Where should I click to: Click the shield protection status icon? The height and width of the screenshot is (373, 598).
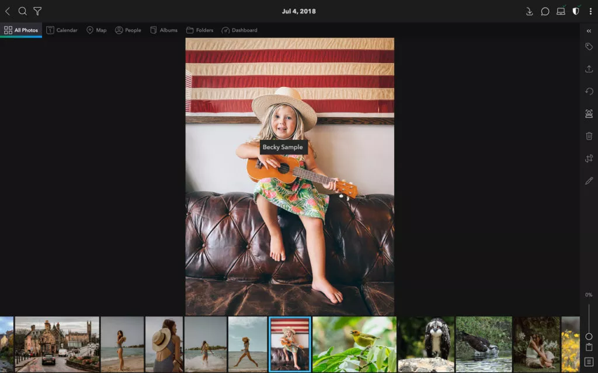576,11
